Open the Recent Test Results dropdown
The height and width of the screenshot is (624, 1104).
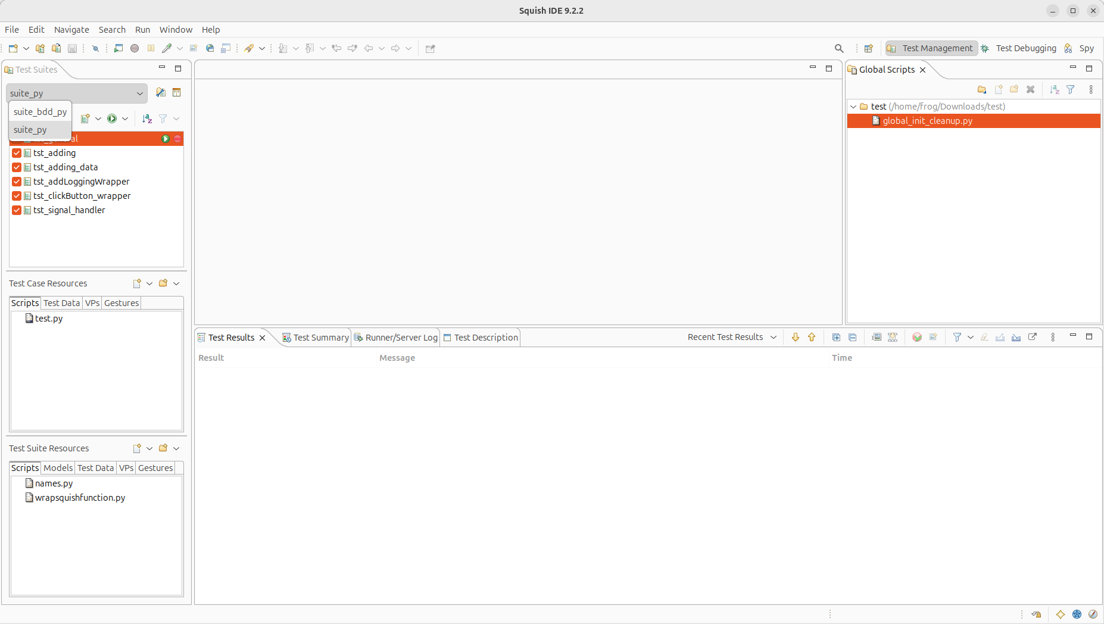[774, 337]
